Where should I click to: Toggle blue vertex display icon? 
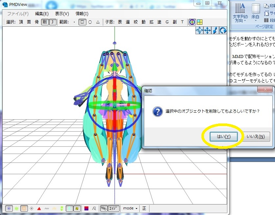tap(9, 208)
